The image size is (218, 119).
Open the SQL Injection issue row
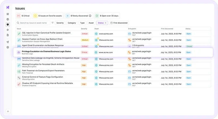click(46, 33)
